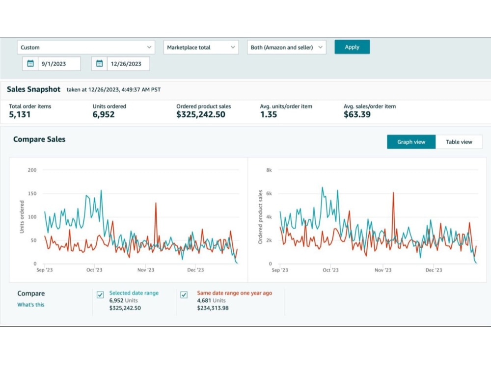Click Nov '23 on the sales chart
The image size is (491, 368).
click(383, 270)
